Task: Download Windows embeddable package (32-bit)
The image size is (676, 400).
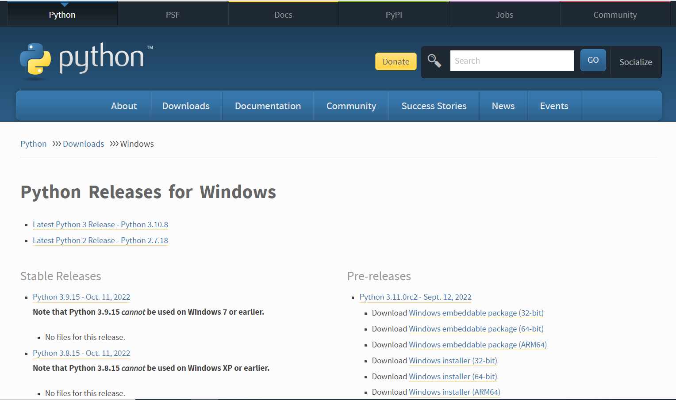Action: 476,313
